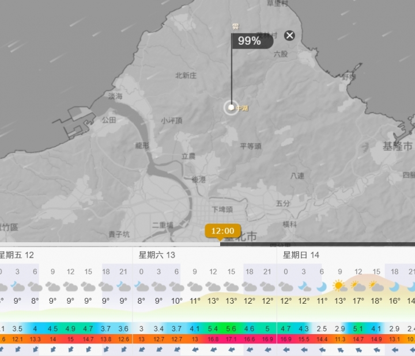
Task: Click Saturday's 12 o'clock cloudy icon
Action: pos(213,286)
